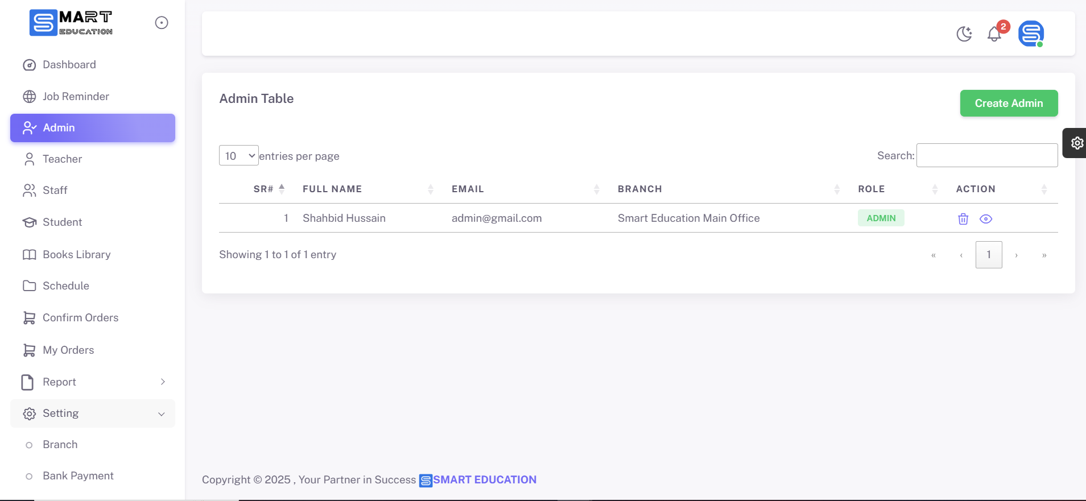Click the trash icon for Shahbid Hussain

[x=963, y=219]
